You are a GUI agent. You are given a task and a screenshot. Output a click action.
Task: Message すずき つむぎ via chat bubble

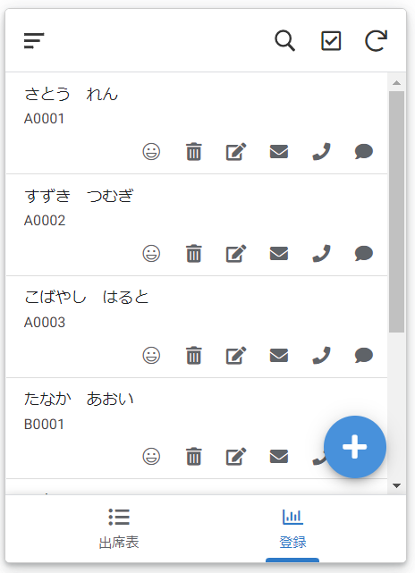click(x=364, y=254)
